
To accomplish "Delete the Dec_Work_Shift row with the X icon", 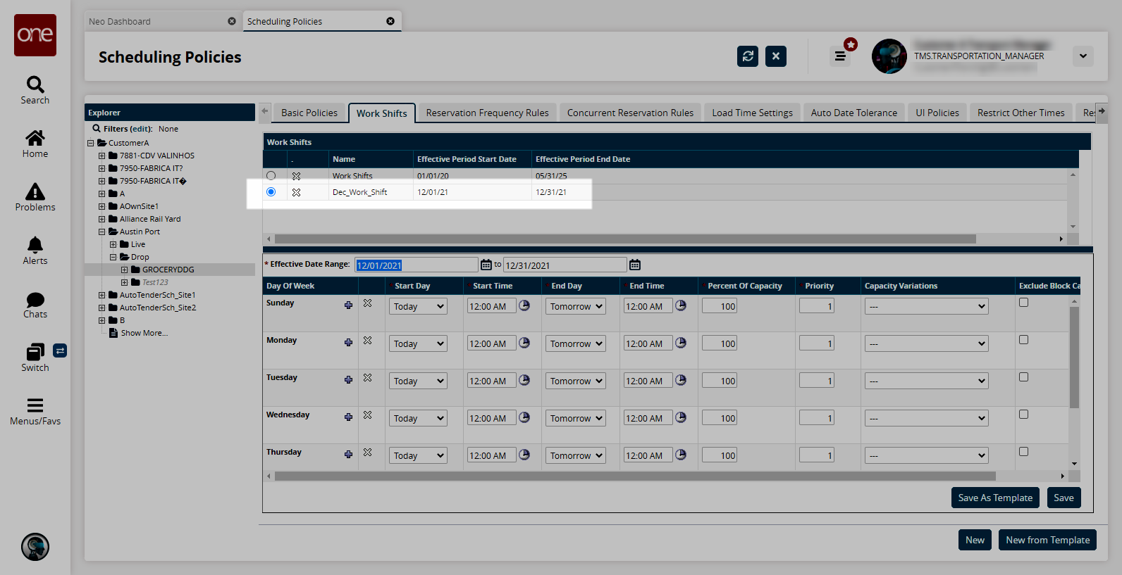I will pos(296,192).
